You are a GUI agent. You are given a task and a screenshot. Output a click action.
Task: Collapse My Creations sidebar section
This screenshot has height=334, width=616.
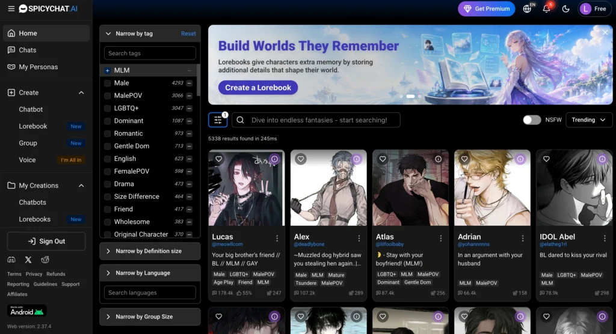coord(81,186)
